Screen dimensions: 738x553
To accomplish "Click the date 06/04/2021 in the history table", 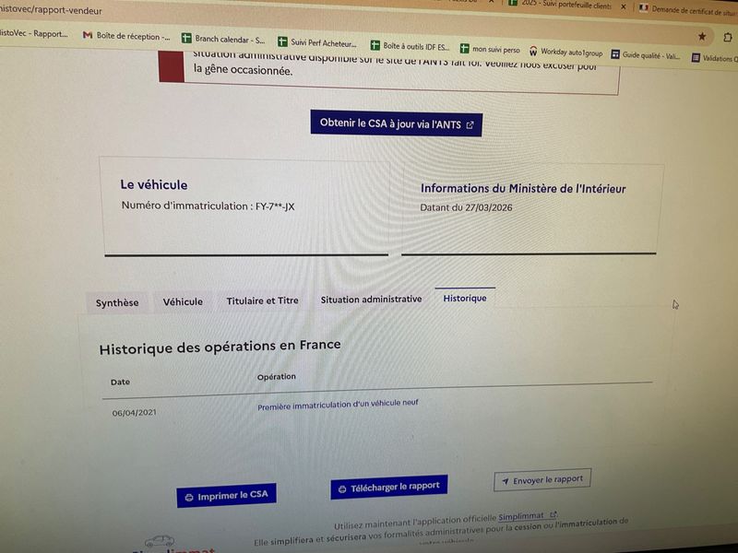I will (134, 412).
